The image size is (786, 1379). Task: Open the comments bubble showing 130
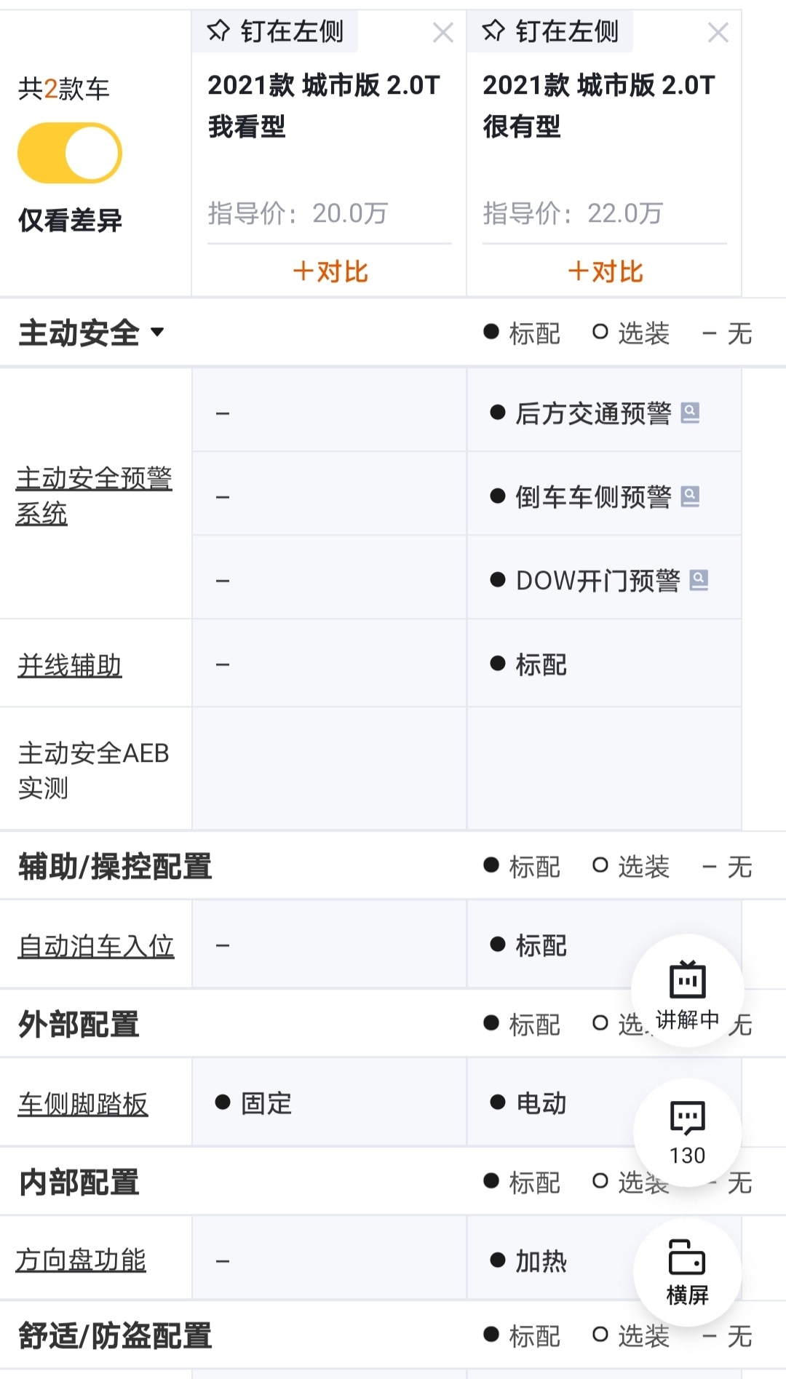click(x=687, y=1132)
